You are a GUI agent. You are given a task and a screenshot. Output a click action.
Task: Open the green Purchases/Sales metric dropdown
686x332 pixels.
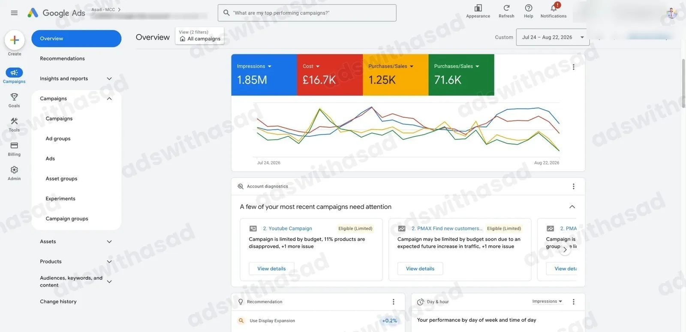(x=457, y=66)
